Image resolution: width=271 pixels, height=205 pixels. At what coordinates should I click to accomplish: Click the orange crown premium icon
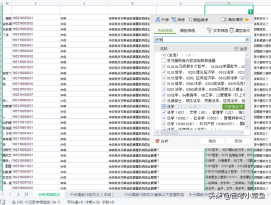click(x=247, y=20)
